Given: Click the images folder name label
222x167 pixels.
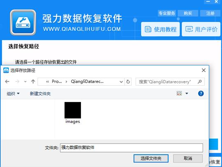Looking at the screenshot, I should [x=73, y=121].
